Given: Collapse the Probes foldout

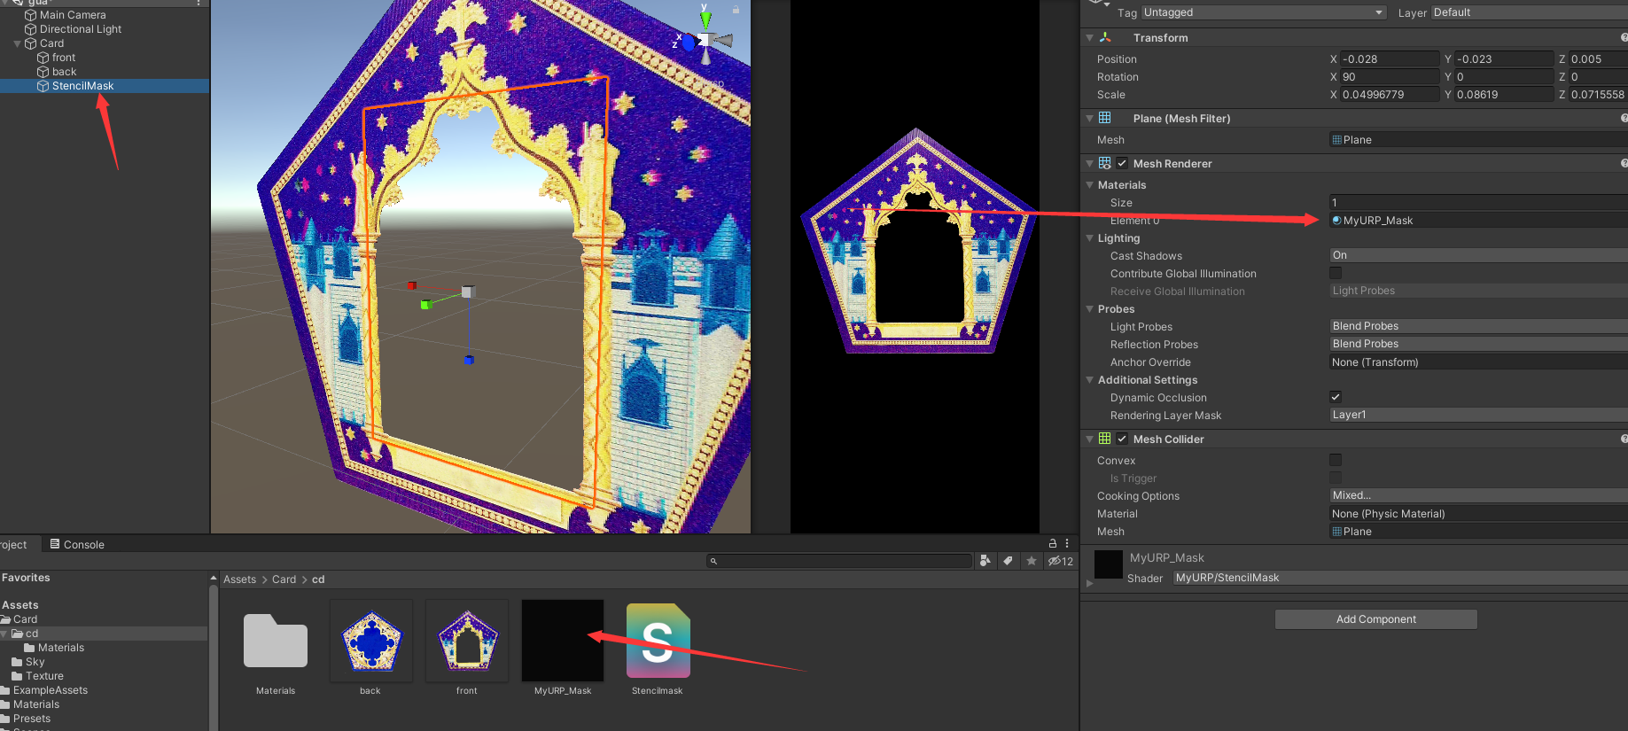Looking at the screenshot, I should (1089, 309).
